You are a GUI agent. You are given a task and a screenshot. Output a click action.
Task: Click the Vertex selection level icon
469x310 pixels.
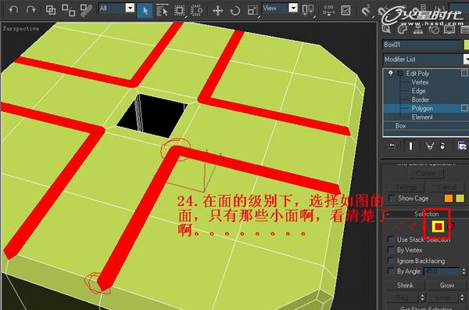(x=398, y=227)
